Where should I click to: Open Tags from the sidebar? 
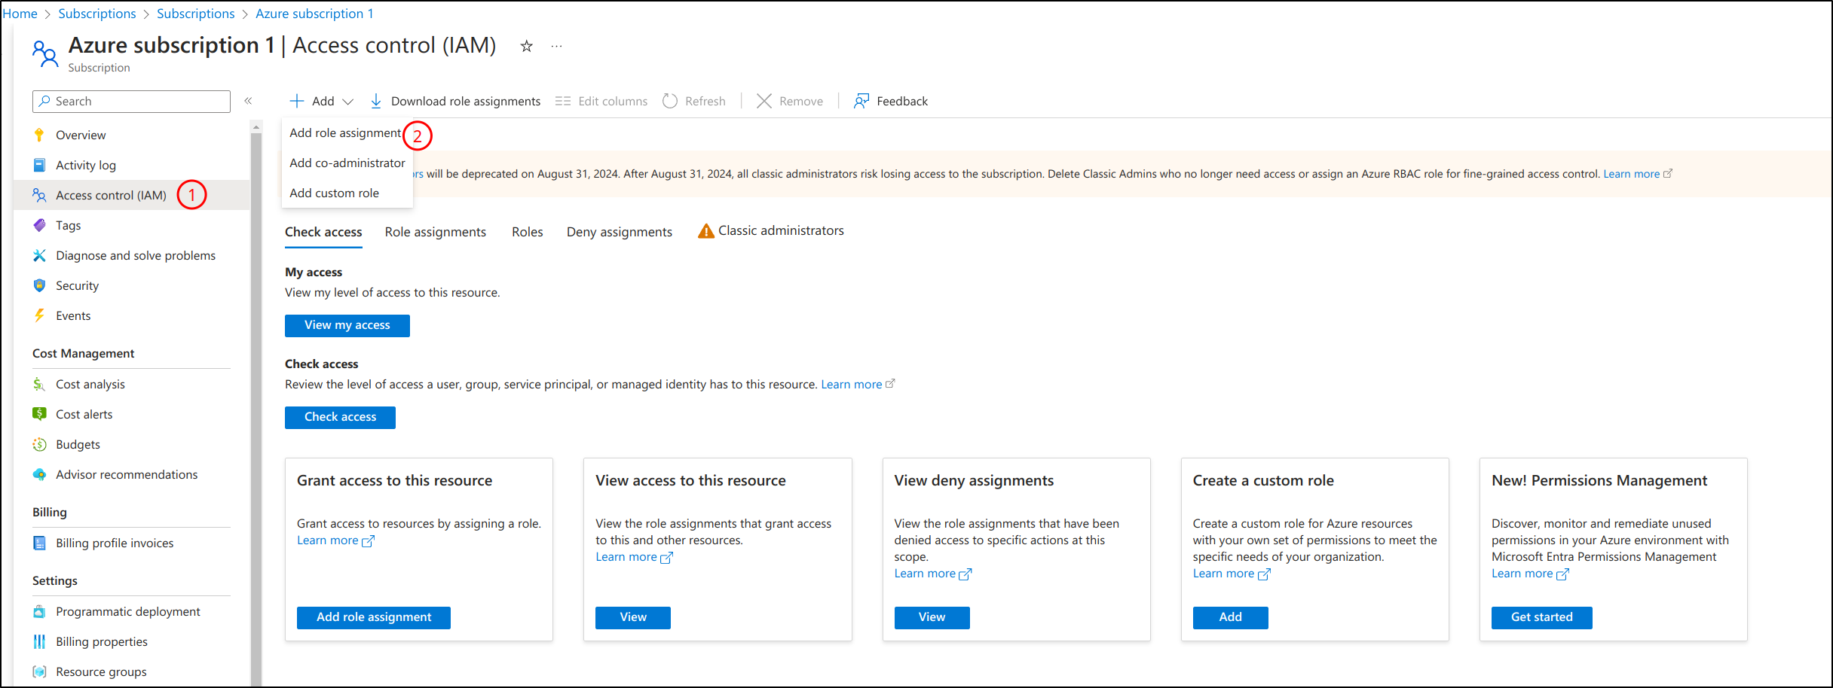pyautogui.click(x=68, y=225)
